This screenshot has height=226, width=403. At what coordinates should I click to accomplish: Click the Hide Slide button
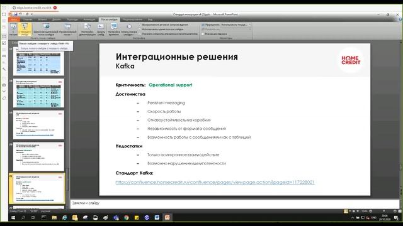point(101,30)
